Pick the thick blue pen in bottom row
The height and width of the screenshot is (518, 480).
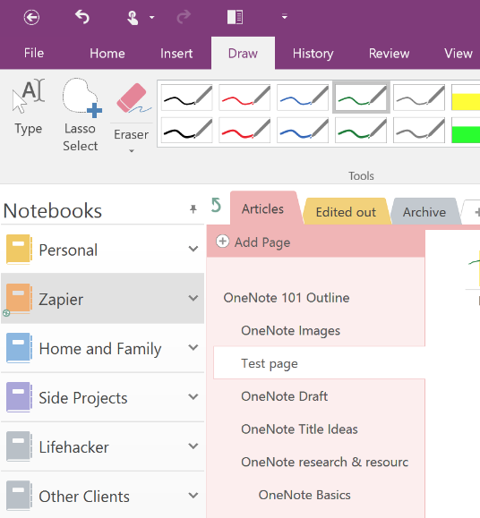(x=303, y=130)
